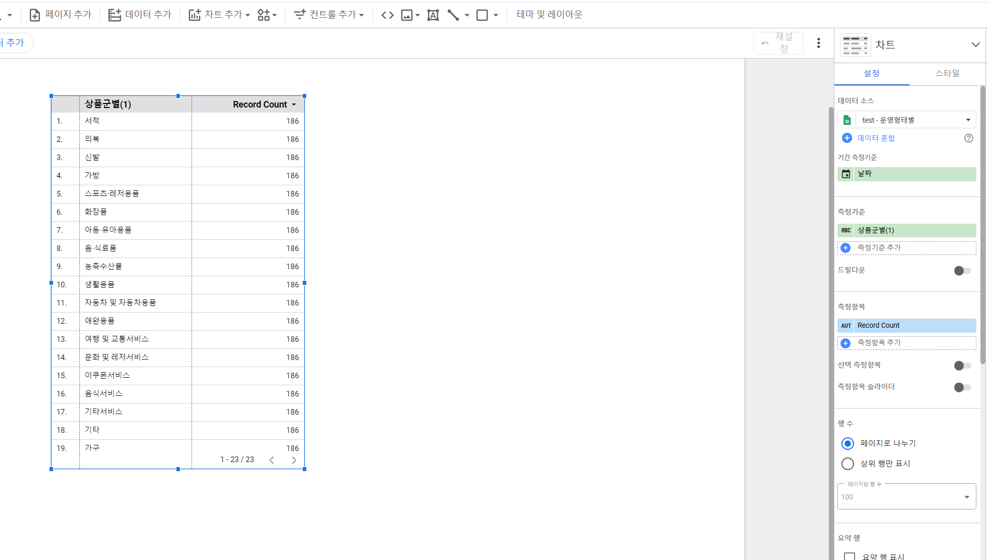
Task: Click the image insert icon
Action: [407, 15]
